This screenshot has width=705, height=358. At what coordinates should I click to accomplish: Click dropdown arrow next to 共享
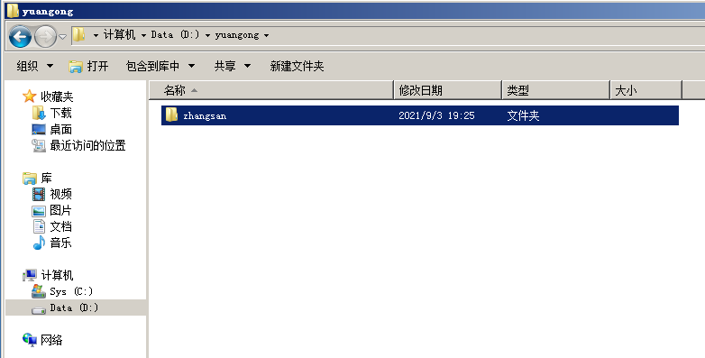pos(247,66)
